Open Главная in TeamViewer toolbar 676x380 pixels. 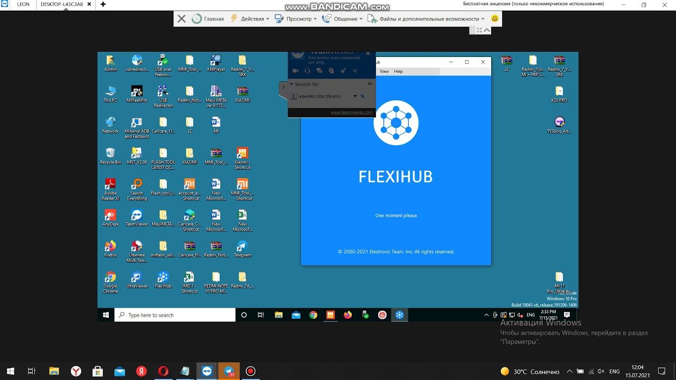[208, 18]
